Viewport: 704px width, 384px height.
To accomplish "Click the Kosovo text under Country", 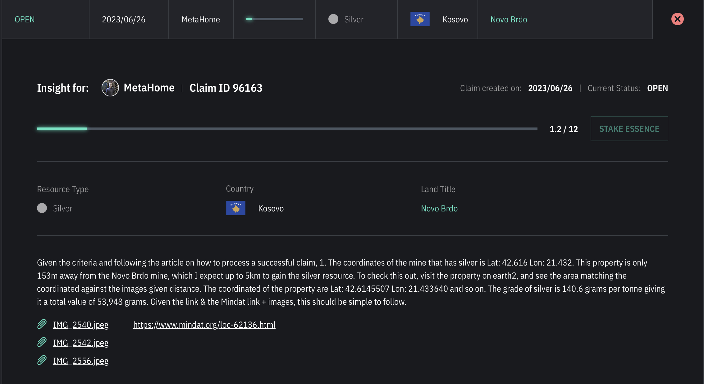I will pyautogui.click(x=271, y=208).
